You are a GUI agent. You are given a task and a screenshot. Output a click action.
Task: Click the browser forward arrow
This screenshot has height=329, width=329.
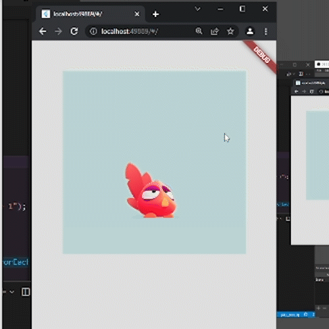click(x=59, y=32)
